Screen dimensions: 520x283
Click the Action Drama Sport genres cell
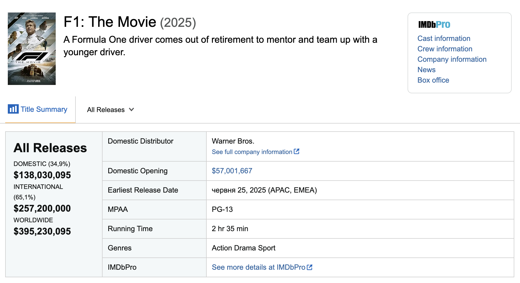click(x=360, y=248)
